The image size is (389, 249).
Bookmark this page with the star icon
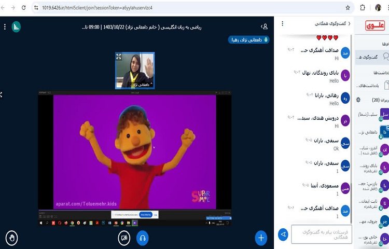pyautogui.click(x=348, y=8)
